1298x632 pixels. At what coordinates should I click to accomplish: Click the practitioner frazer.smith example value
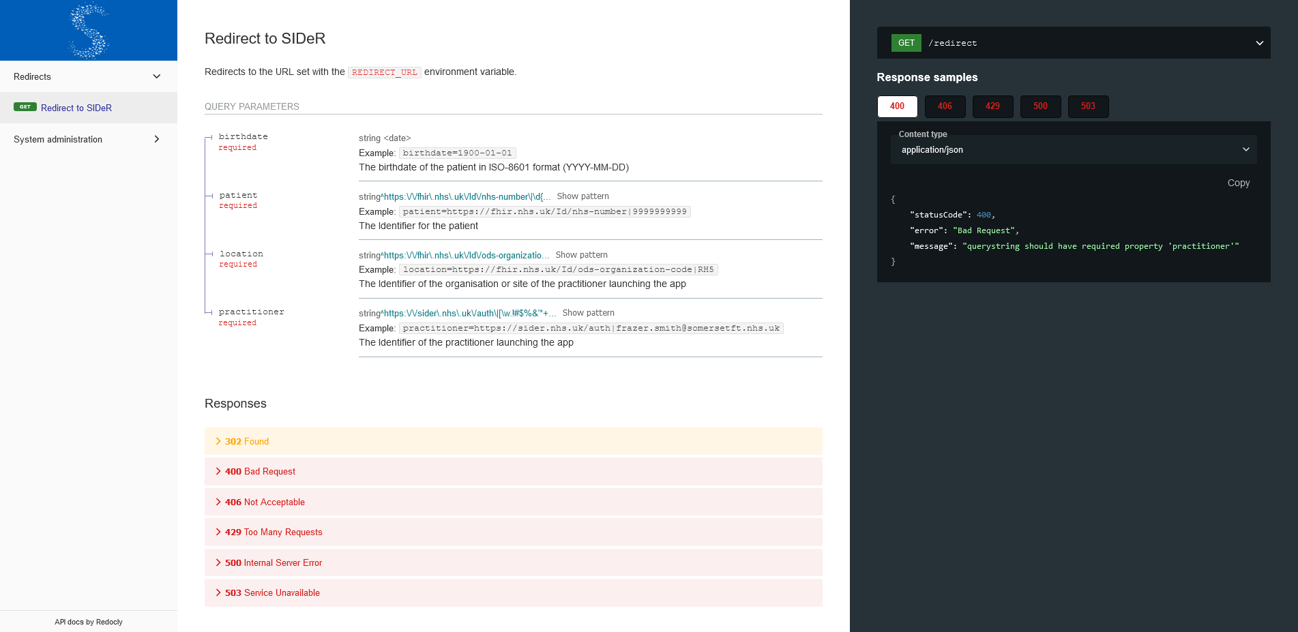click(x=591, y=328)
